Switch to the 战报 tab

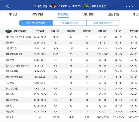38,14
